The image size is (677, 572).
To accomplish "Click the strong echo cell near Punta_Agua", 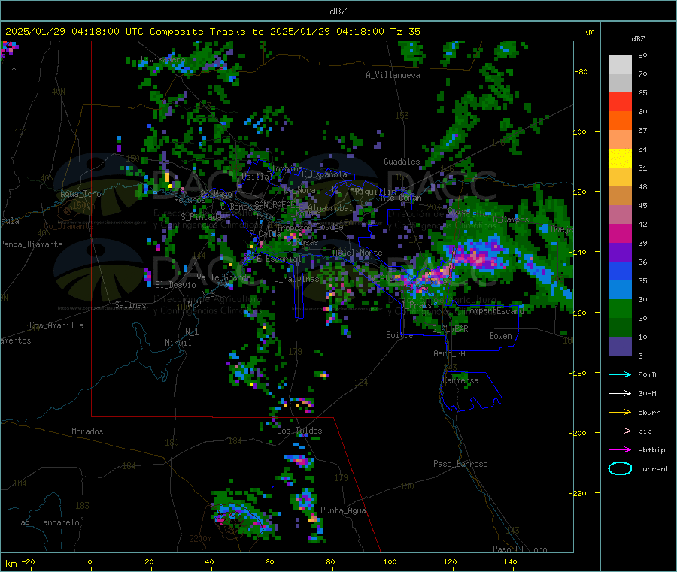I will click(313, 518).
